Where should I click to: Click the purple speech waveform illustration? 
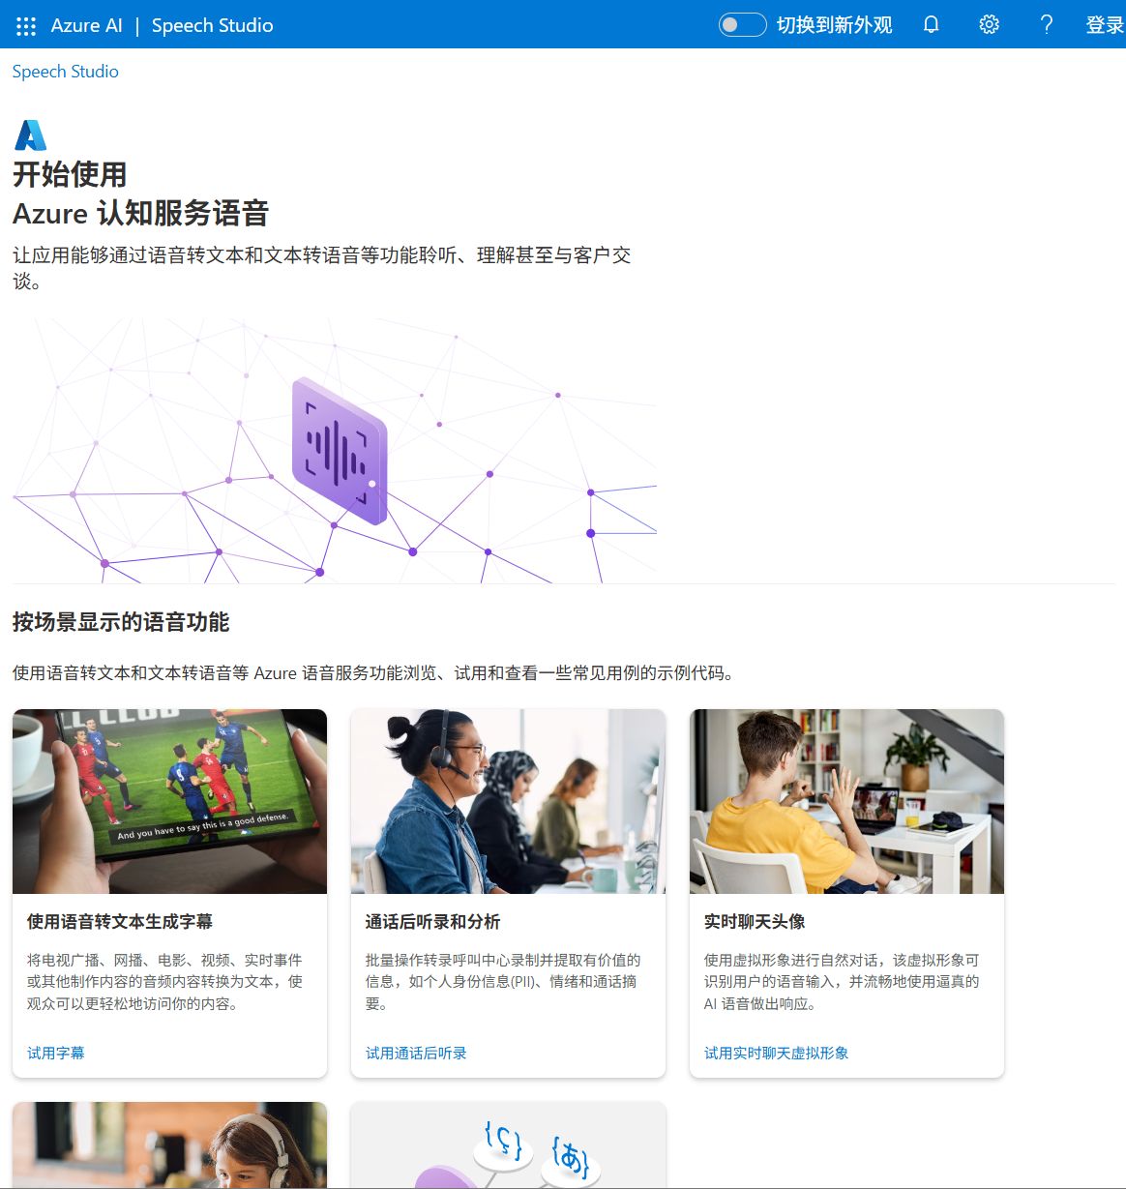click(x=340, y=451)
